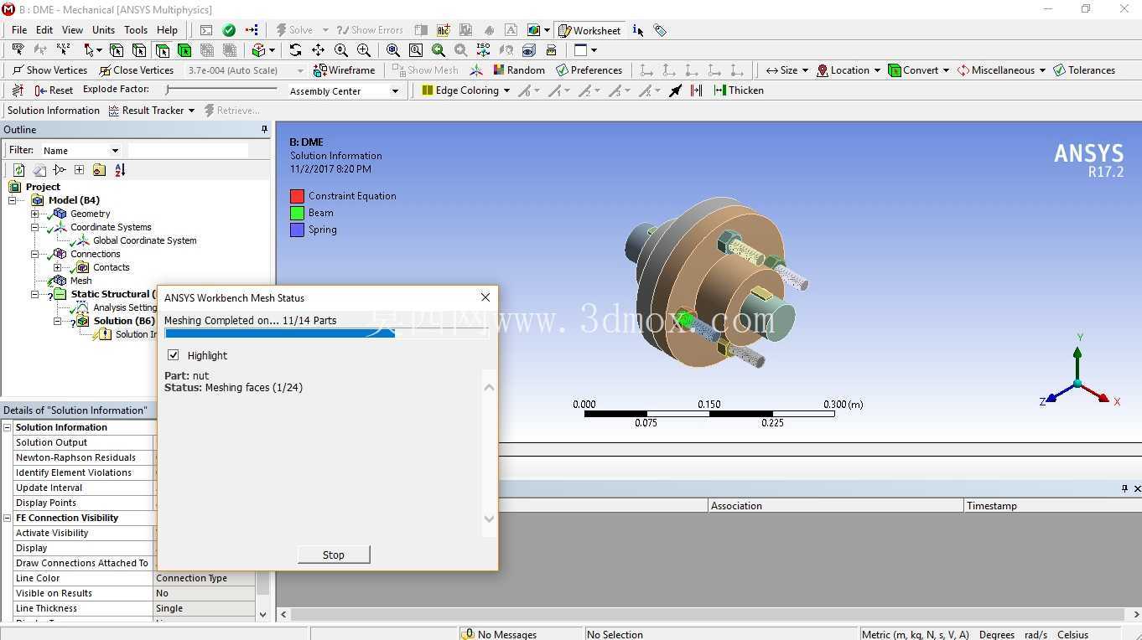Image resolution: width=1142 pixels, height=640 pixels.
Task: Collapse the FE Connection Visibility section
Action: pos(8,518)
